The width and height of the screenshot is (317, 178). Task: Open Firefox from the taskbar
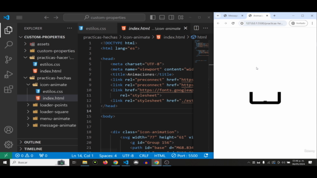point(105,162)
